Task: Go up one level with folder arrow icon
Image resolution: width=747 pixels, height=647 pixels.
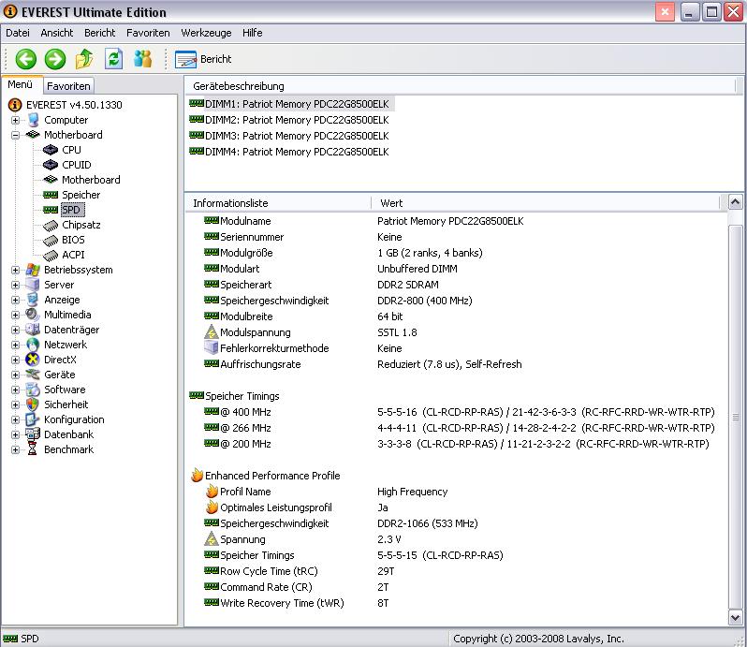Action: click(x=84, y=59)
